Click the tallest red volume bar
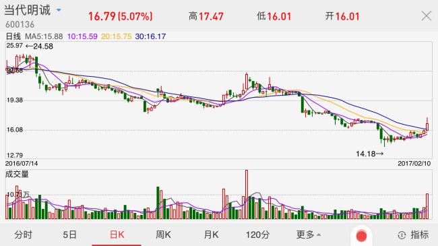This screenshot has width=438, height=246. [247, 195]
